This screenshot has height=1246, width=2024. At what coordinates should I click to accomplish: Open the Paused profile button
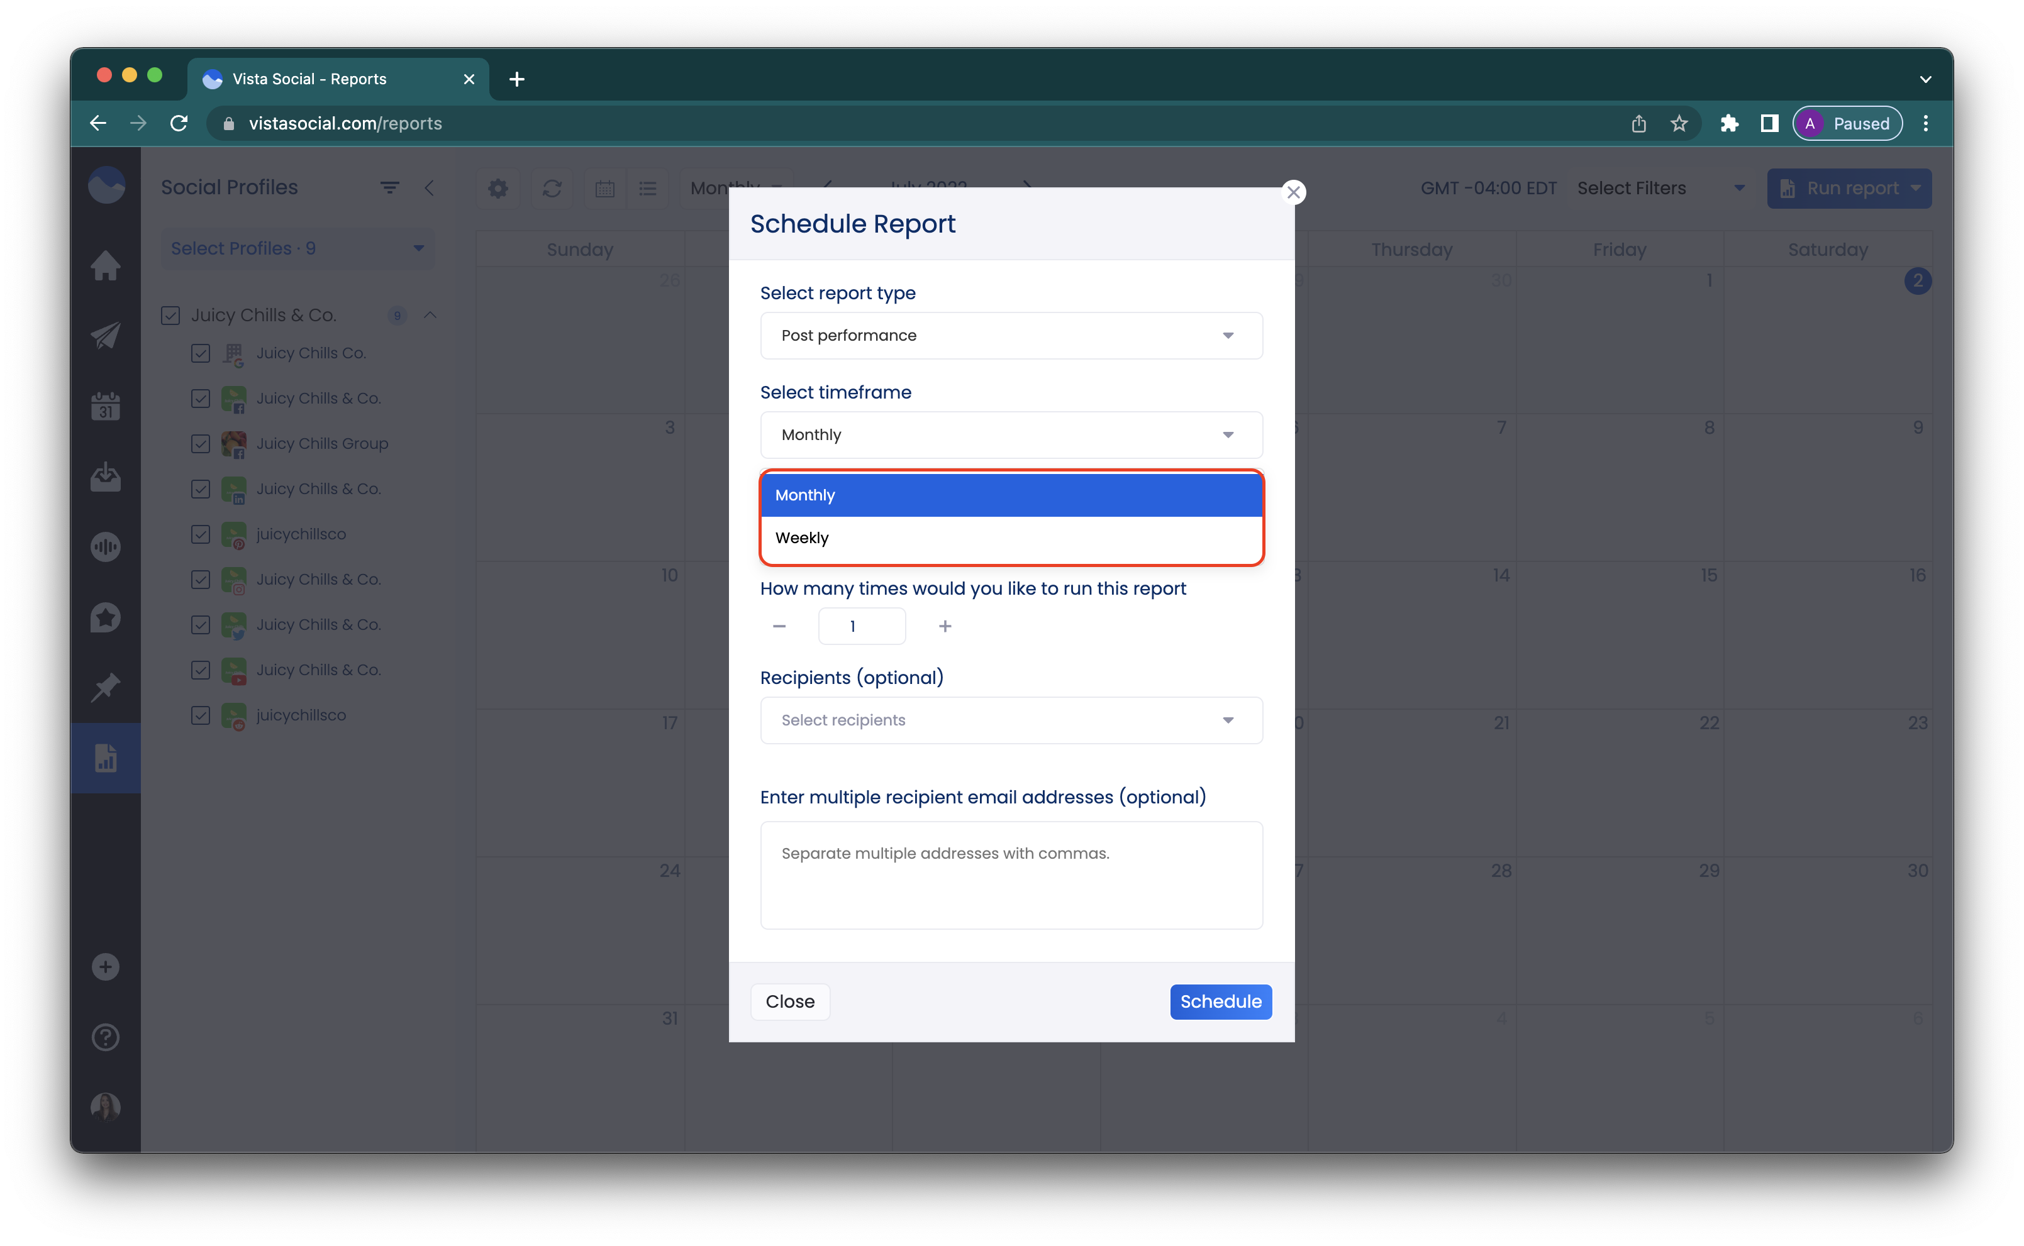[1847, 124]
